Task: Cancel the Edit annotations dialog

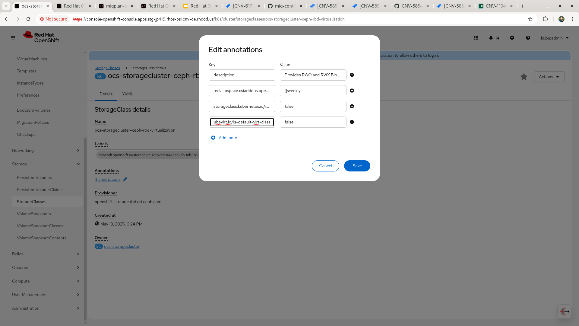Action: tap(325, 166)
